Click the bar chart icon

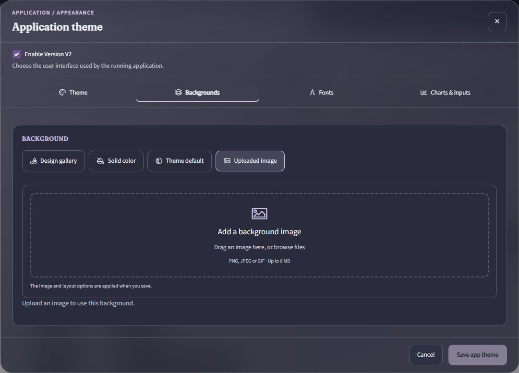423,92
